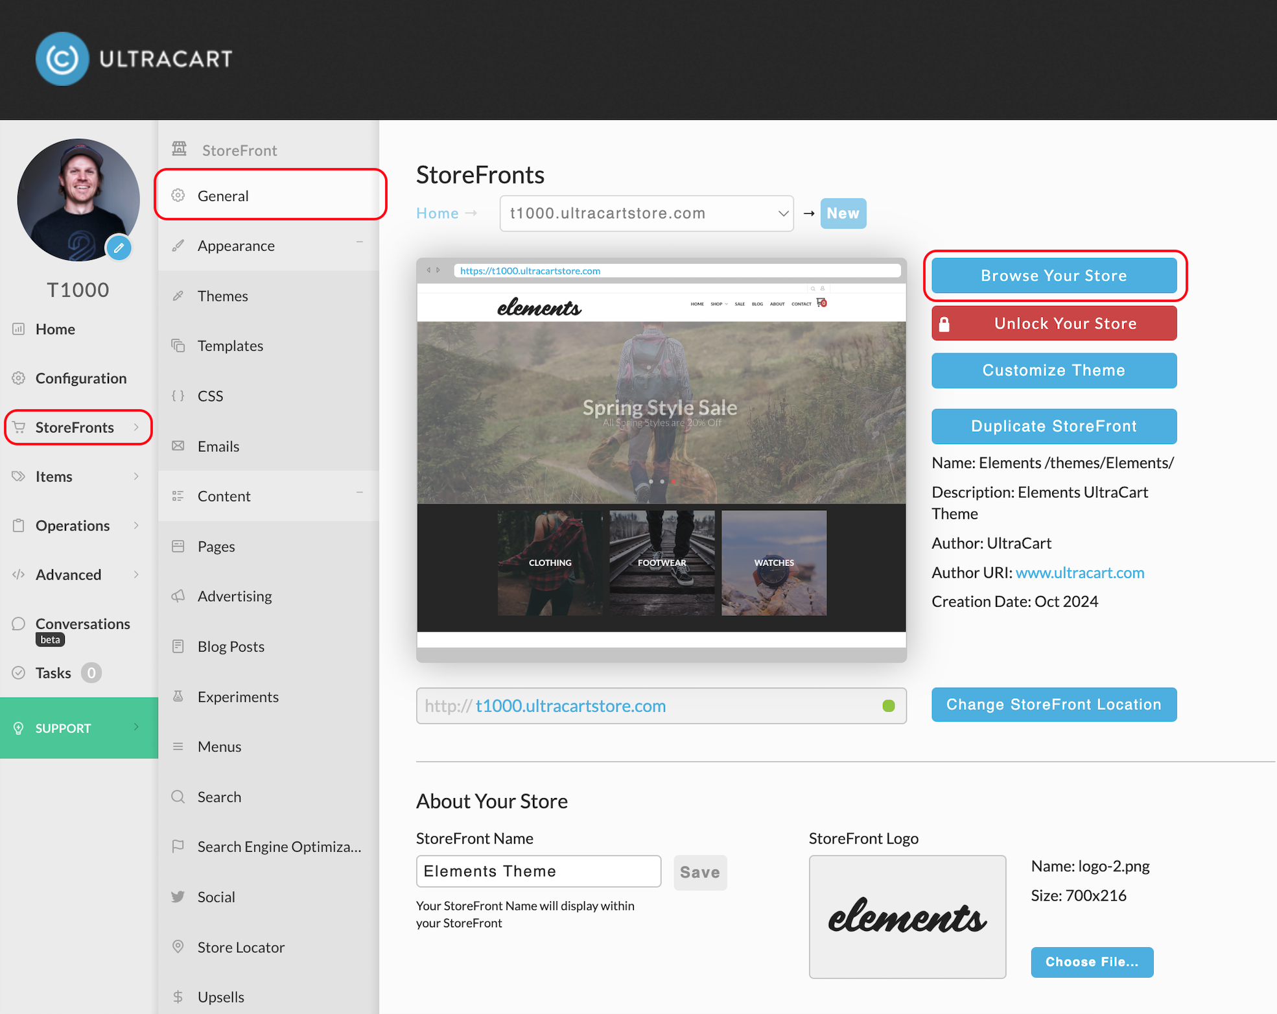The image size is (1277, 1014).
Task: Expand the Support chevron
Action: pyautogui.click(x=136, y=727)
